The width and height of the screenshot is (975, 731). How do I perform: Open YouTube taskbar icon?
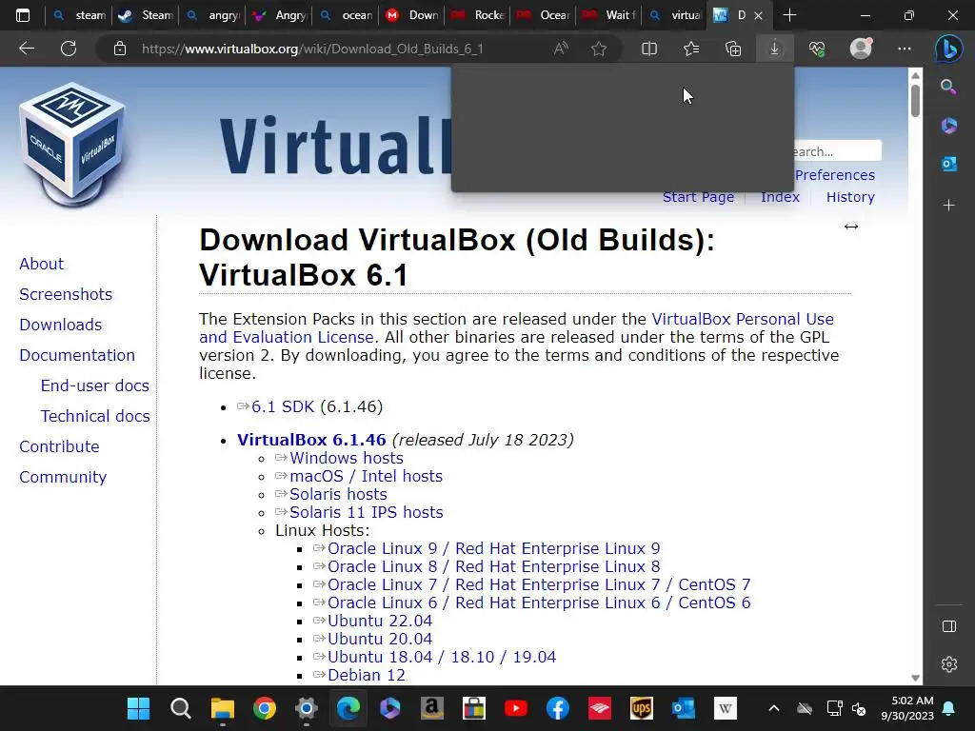tap(515, 708)
